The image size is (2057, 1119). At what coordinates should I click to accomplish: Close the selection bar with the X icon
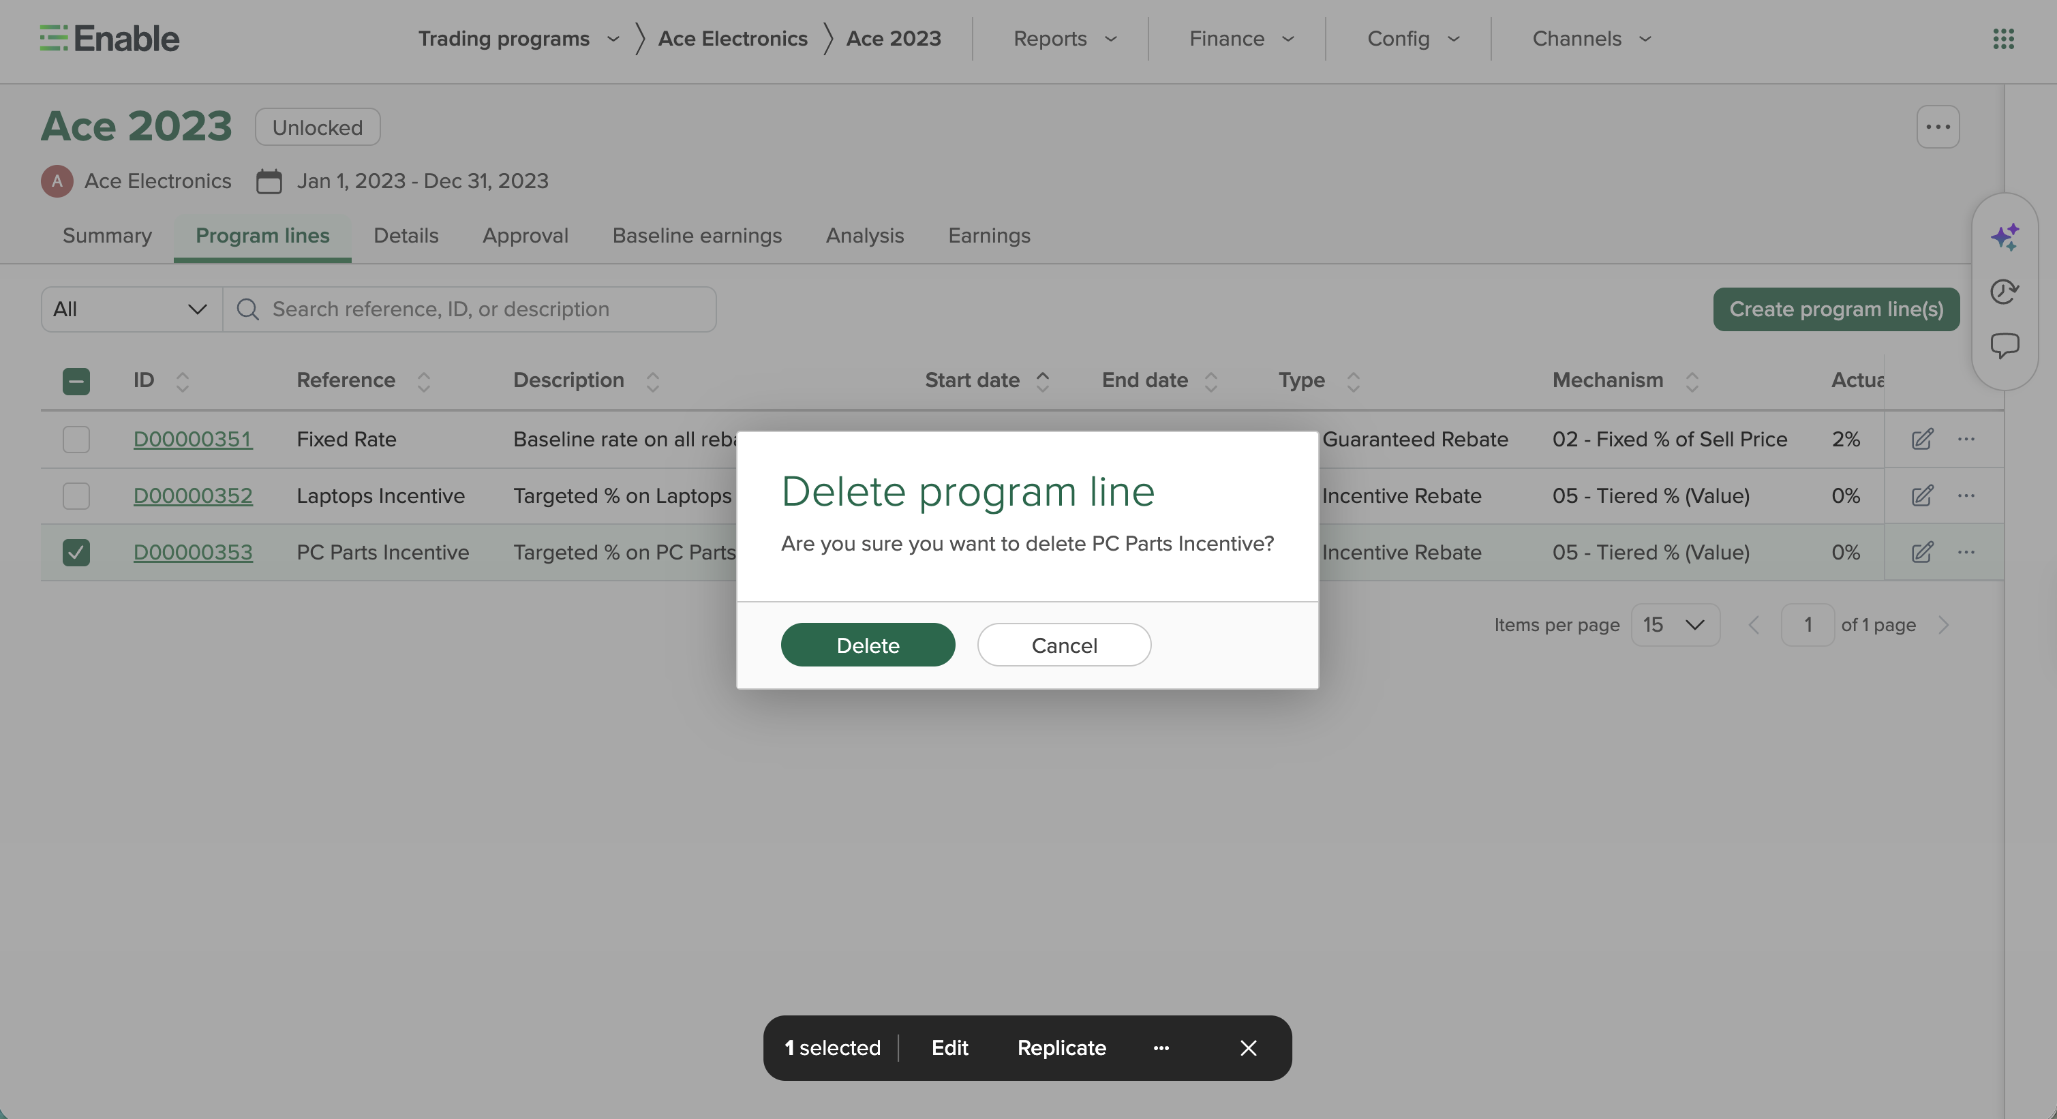(1248, 1048)
